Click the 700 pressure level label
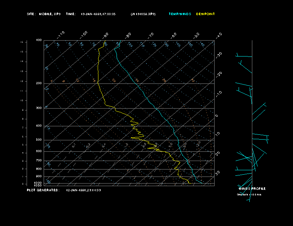Image resolution: width=293 pixels, height=226 pixels. (x=39, y=160)
